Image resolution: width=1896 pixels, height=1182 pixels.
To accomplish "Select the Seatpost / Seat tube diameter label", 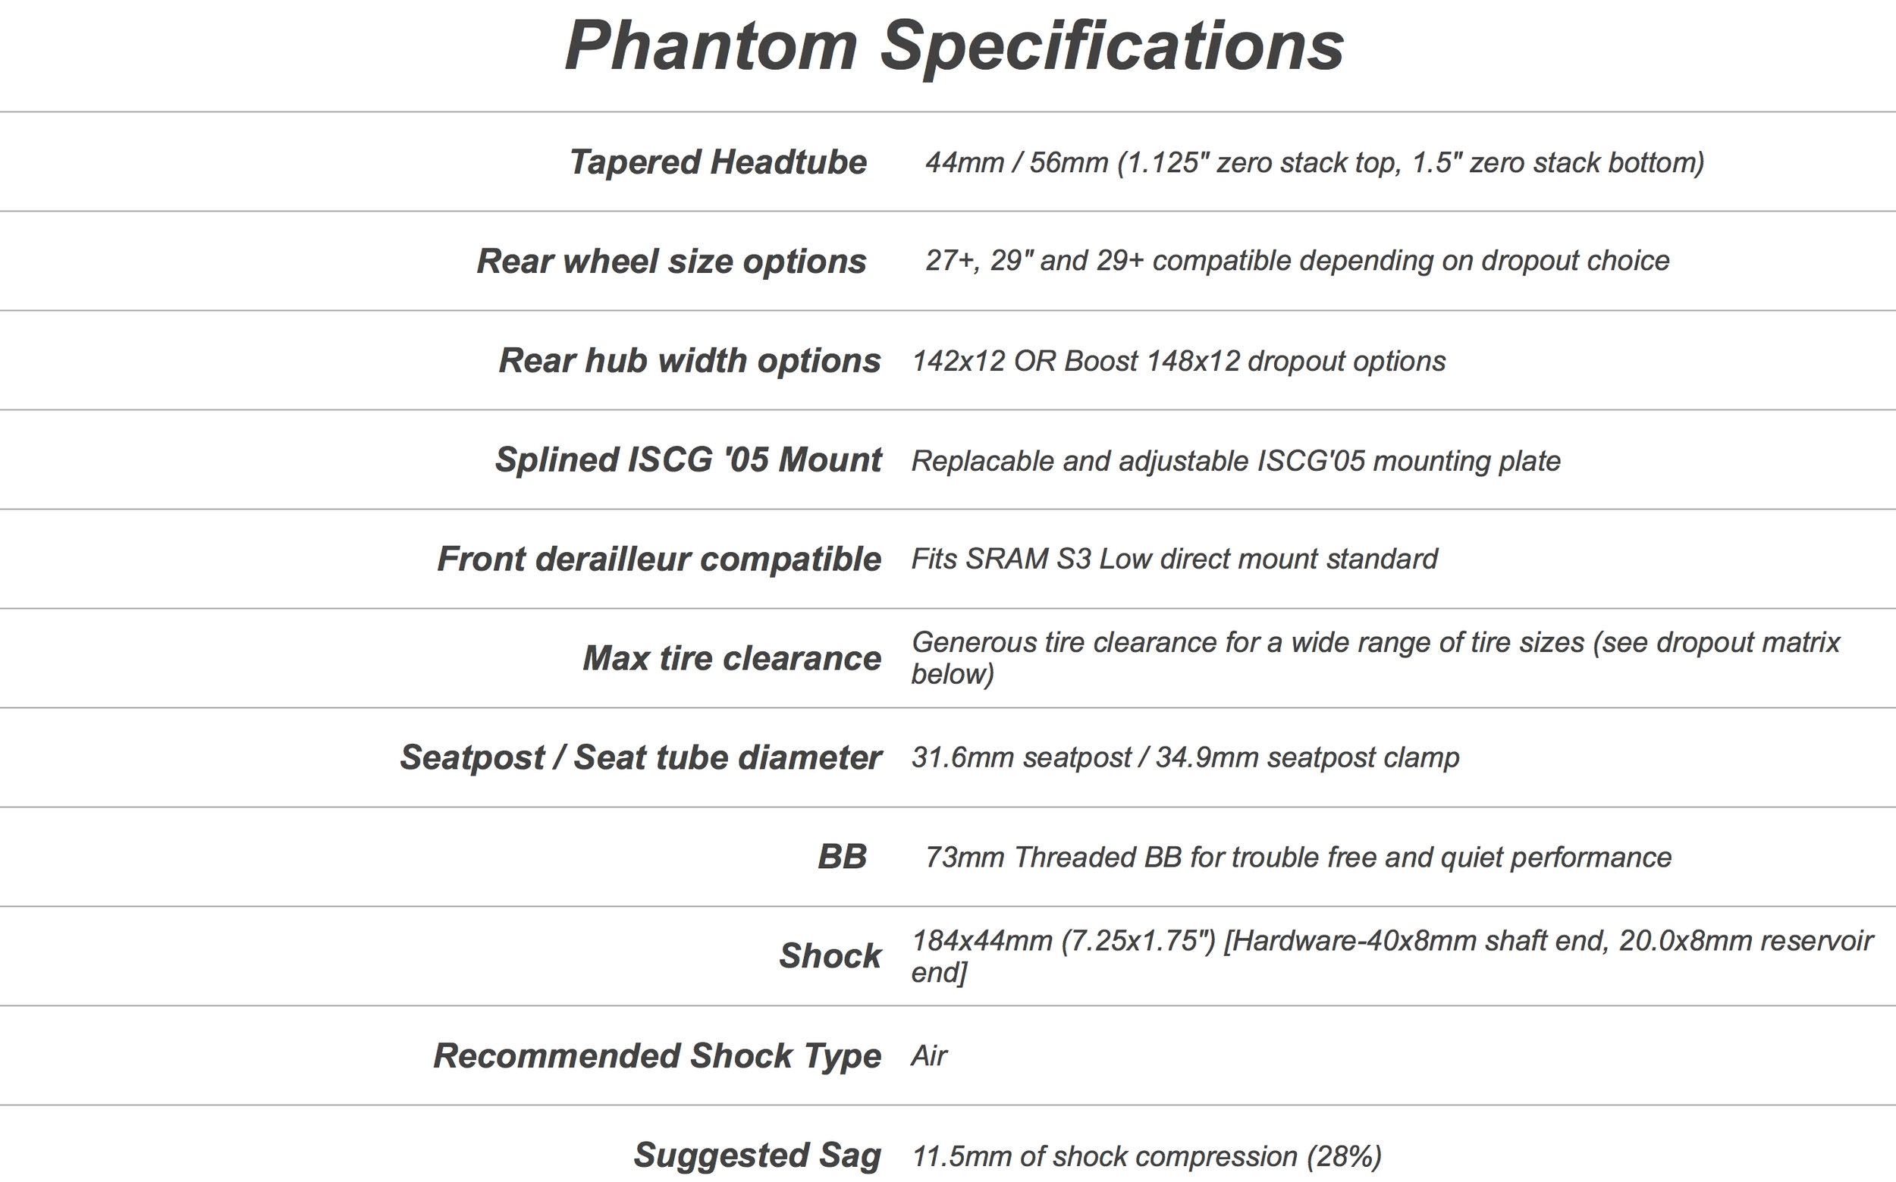I will click(640, 757).
